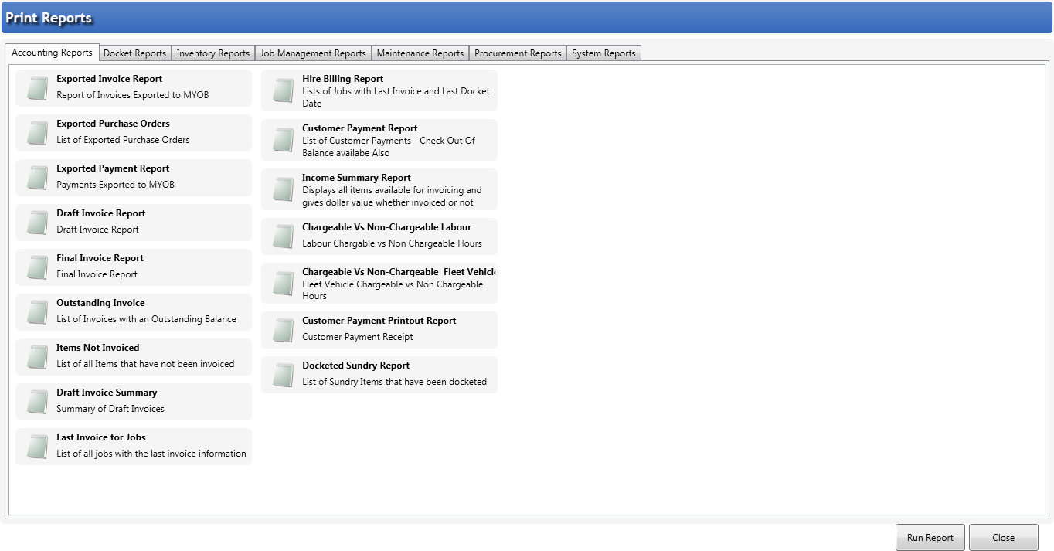The image size is (1054, 551).
Task: Click the Exported Purchase Orders notepad icon
Action: tap(37, 133)
